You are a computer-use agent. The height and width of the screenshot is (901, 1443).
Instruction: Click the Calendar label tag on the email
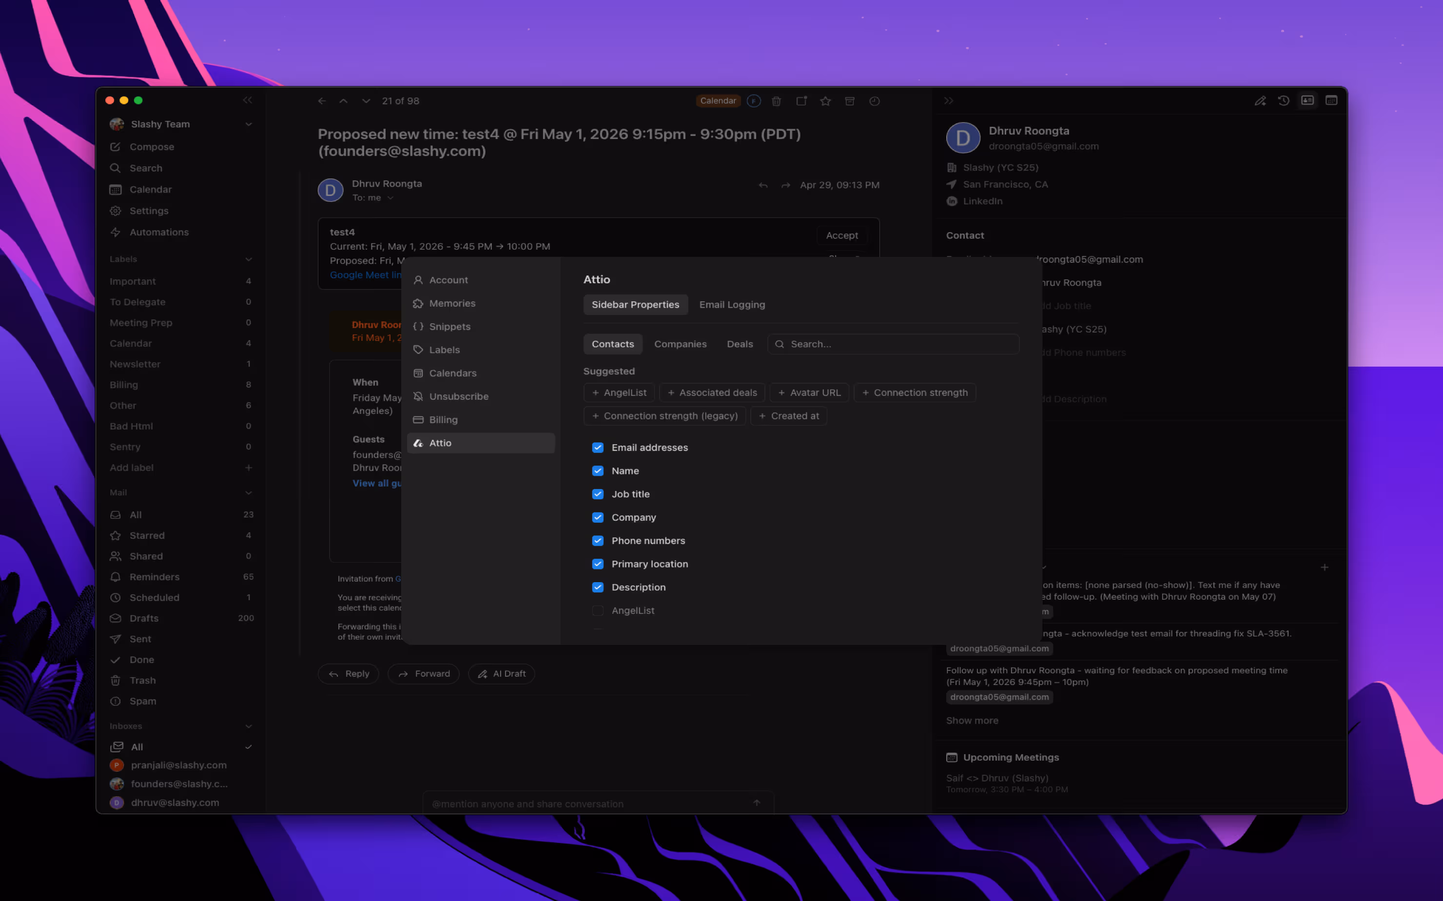pyautogui.click(x=718, y=101)
